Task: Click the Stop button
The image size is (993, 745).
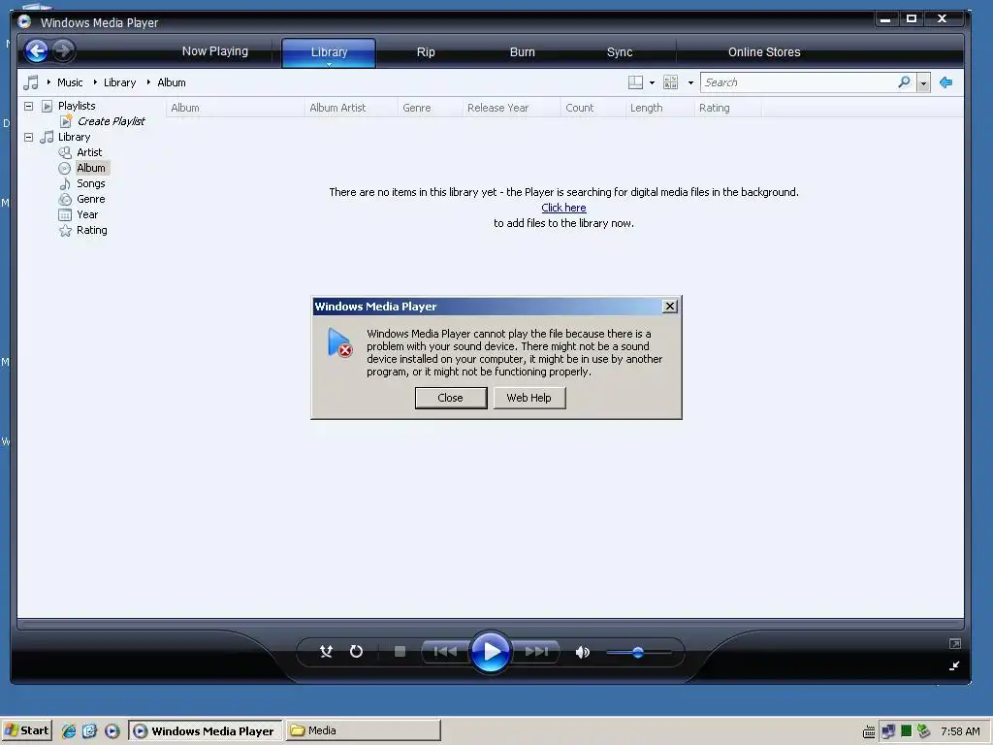Action: tap(400, 651)
